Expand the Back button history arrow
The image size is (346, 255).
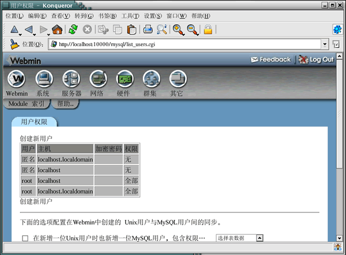click(34, 35)
